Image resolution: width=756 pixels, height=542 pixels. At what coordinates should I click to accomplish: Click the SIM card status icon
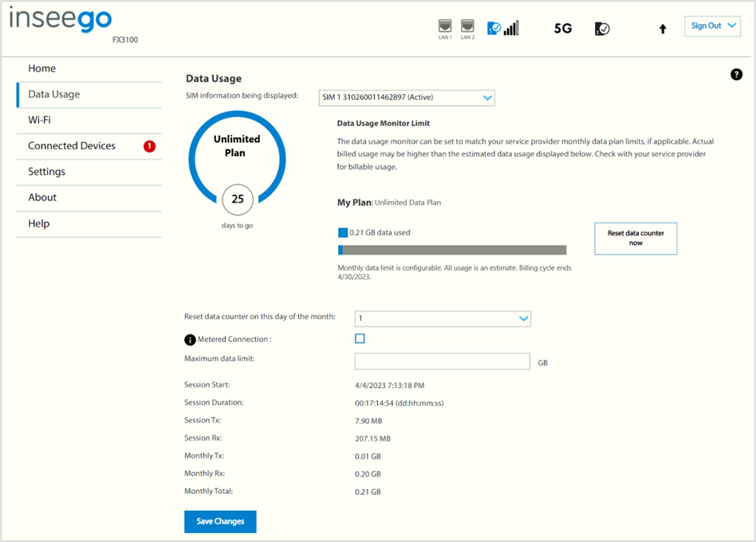click(494, 29)
